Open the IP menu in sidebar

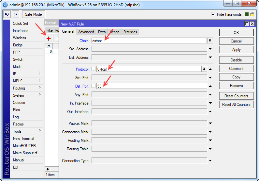pos(15,74)
